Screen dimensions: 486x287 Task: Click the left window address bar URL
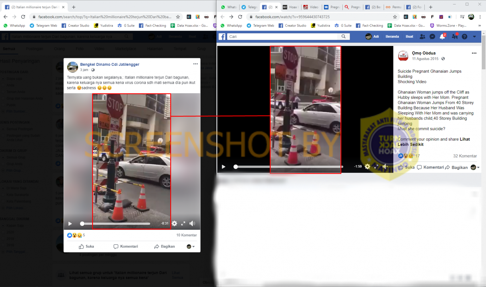105,17
